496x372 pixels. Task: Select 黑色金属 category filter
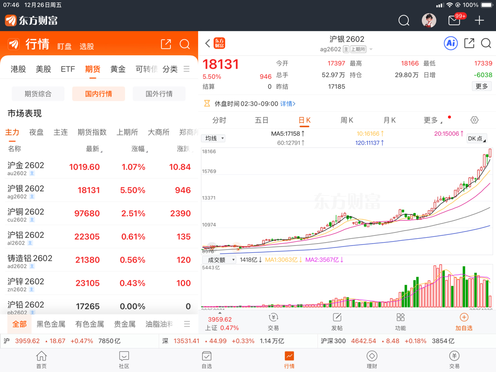pyautogui.click(x=50, y=324)
